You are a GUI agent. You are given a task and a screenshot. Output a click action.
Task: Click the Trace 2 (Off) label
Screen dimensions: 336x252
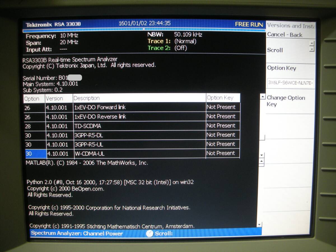(x=167, y=48)
